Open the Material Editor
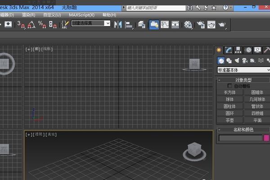This screenshot has width=270, height=180. point(188,25)
